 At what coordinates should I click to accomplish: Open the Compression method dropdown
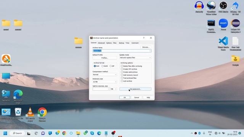104,75
